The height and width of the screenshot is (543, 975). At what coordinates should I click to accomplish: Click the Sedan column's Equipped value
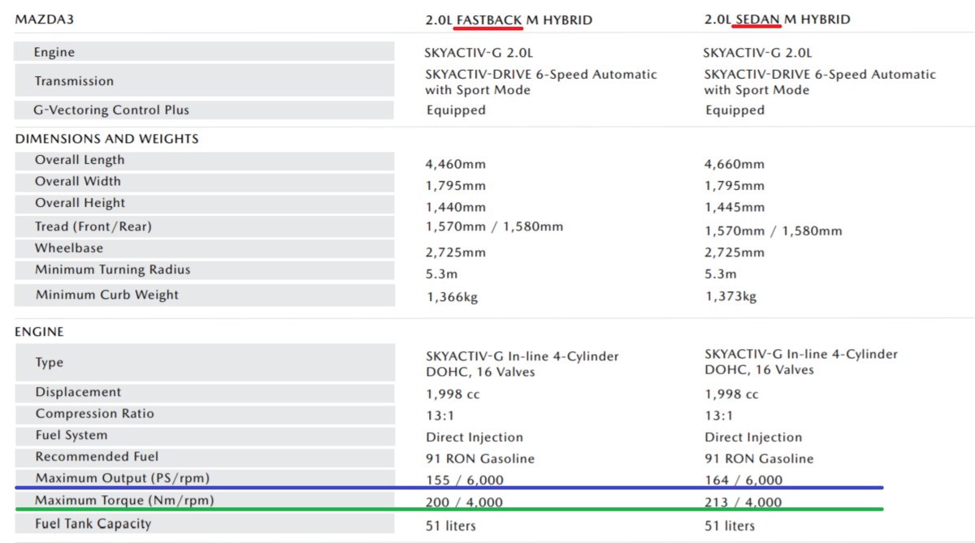point(734,110)
